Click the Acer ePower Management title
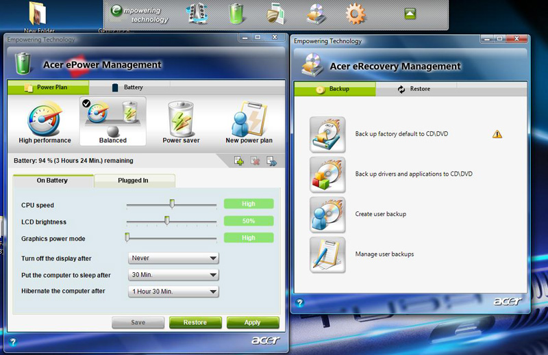This screenshot has width=548, height=355. [102, 65]
